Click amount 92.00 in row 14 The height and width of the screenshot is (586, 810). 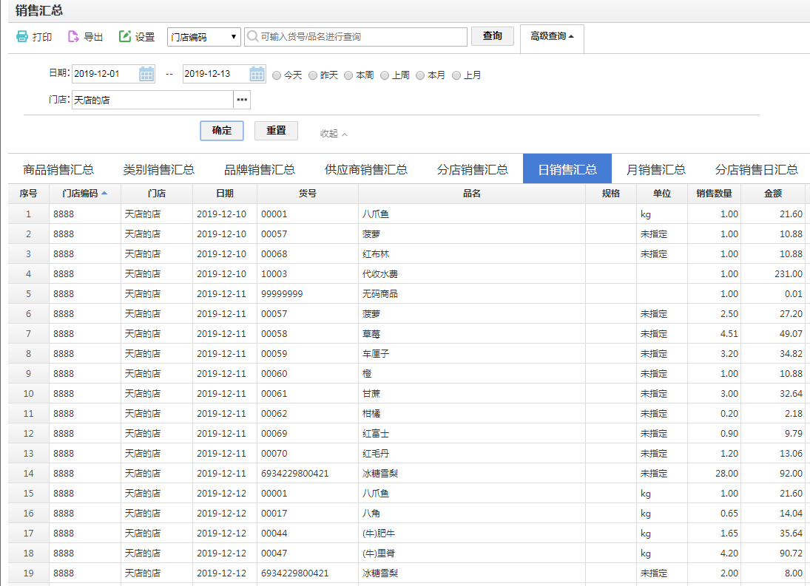(791, 474)
